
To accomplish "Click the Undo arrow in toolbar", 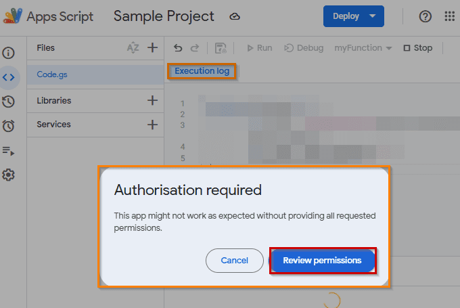I will [178, 48].
